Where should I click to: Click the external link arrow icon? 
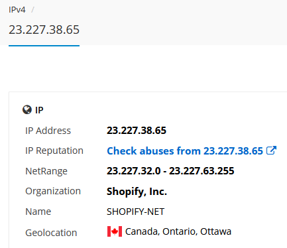271,151
